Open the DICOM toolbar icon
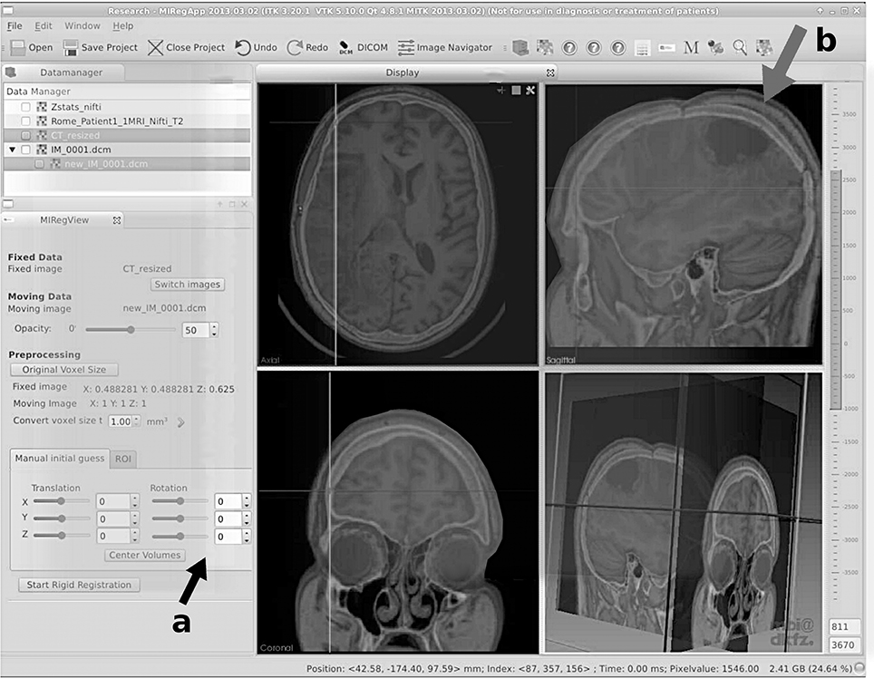The height and width of the screenshot is (678, 874). pos(345,47)
